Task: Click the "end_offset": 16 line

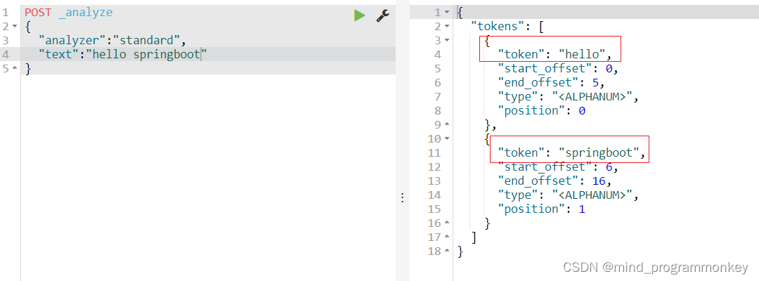Action: 555,181
